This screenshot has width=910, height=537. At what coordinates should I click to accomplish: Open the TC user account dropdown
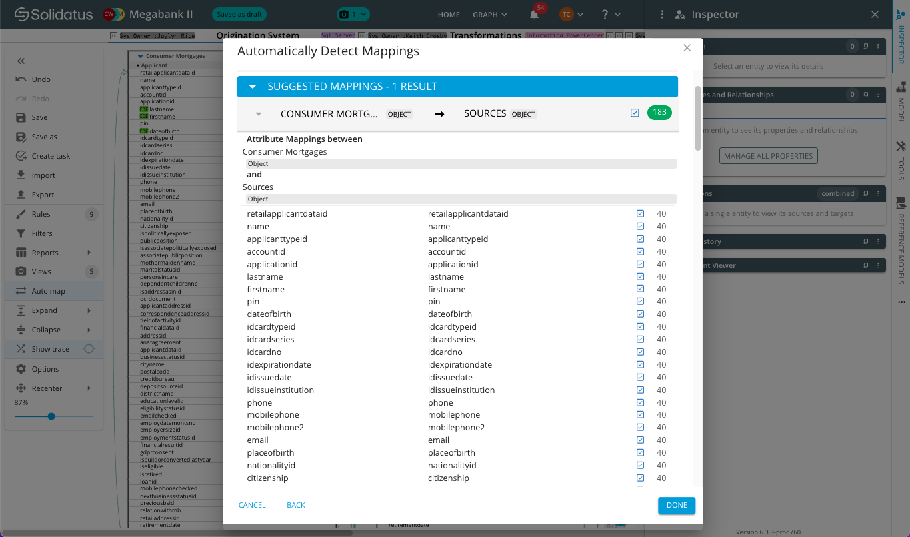pos(571,14)
